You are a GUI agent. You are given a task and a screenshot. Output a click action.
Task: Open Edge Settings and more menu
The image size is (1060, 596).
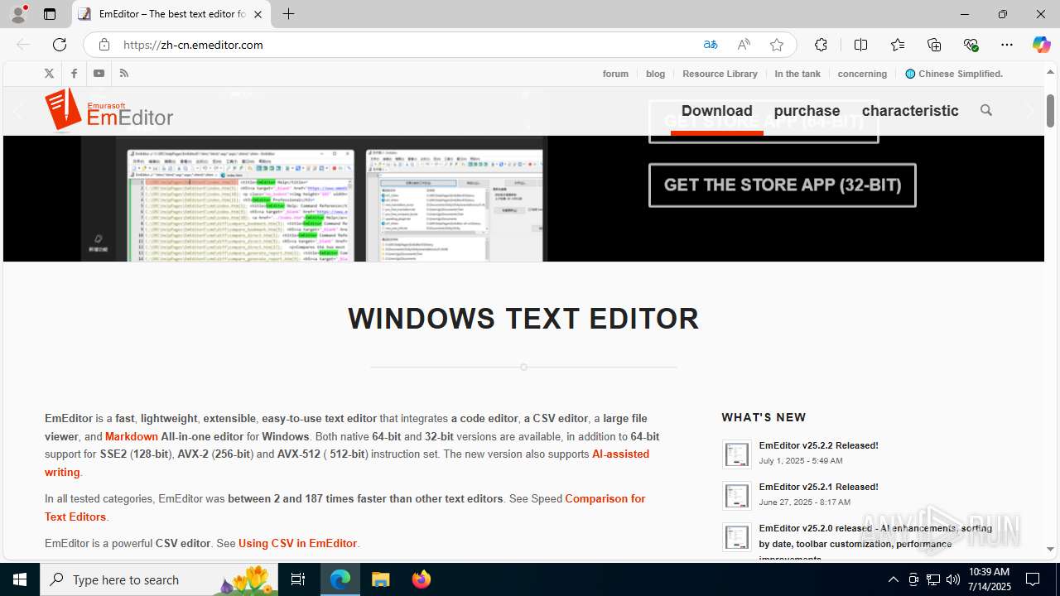click(x=1007, y=45)
